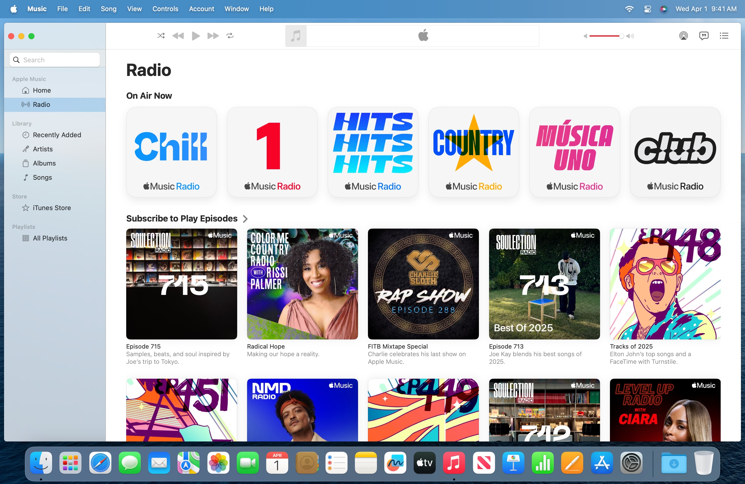The height and width of the screenshot is (484, 745).
Task: Open the AirPlay audio output icon
Action: (683, 36)
